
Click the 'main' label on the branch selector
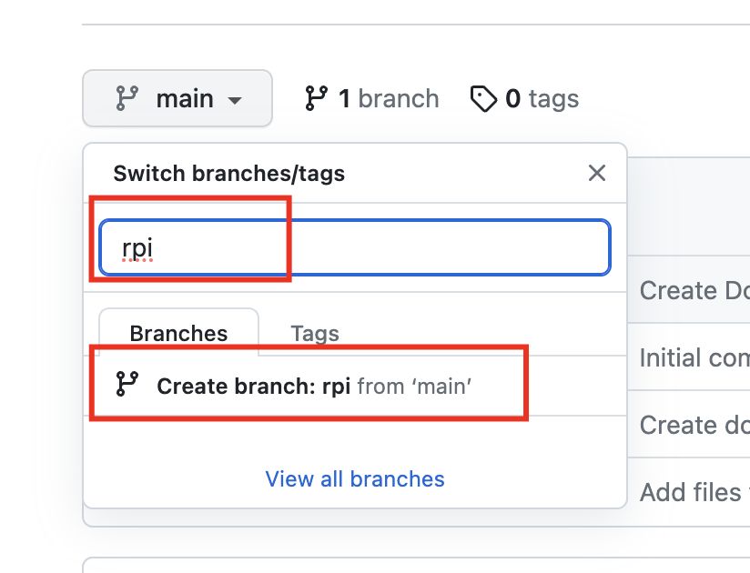pos(185,98)
